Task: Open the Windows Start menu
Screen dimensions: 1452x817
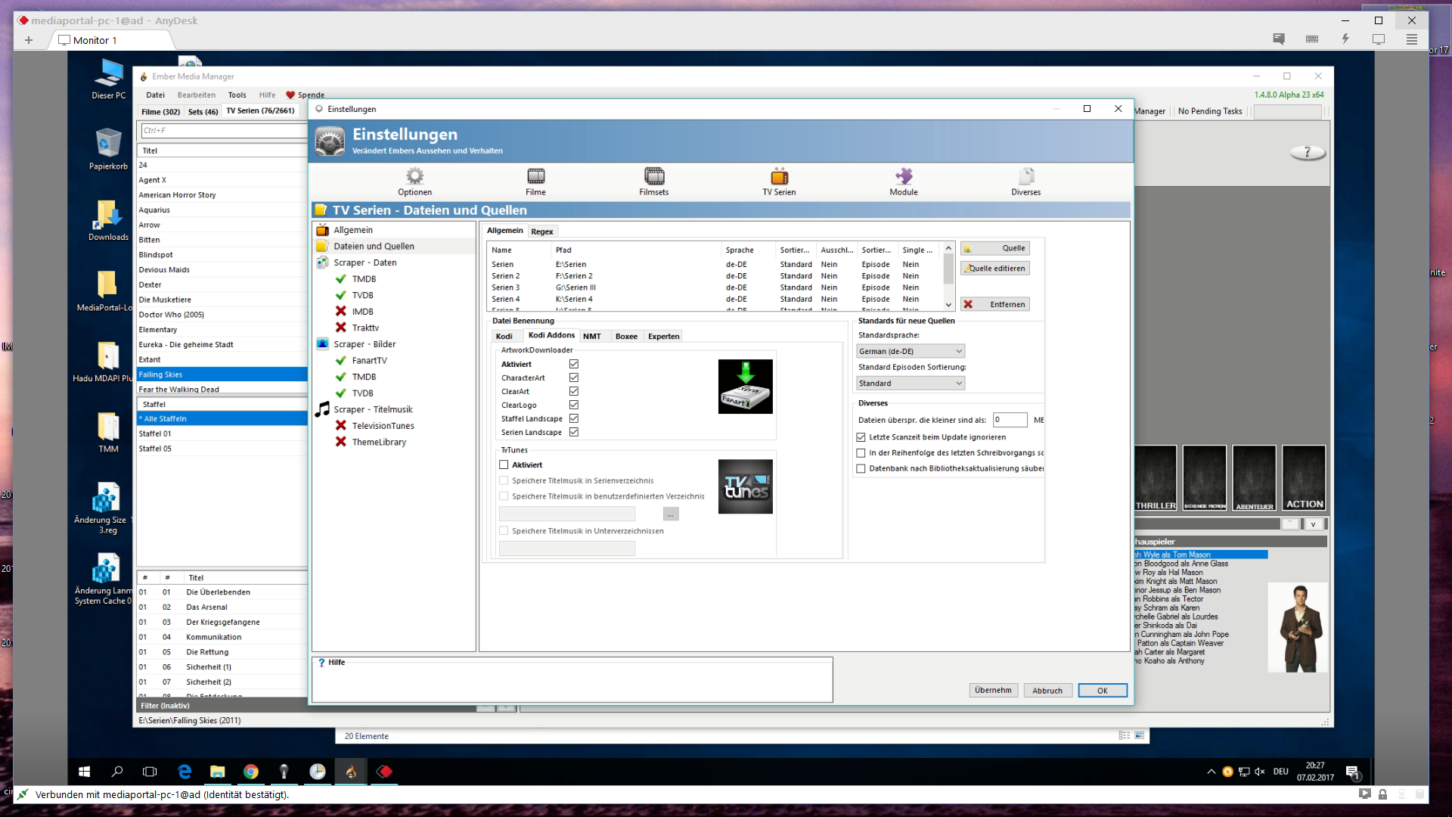Action: [x=85, y=772]
